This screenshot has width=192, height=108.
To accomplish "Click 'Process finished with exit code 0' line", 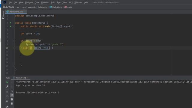I will click(37, 93).
